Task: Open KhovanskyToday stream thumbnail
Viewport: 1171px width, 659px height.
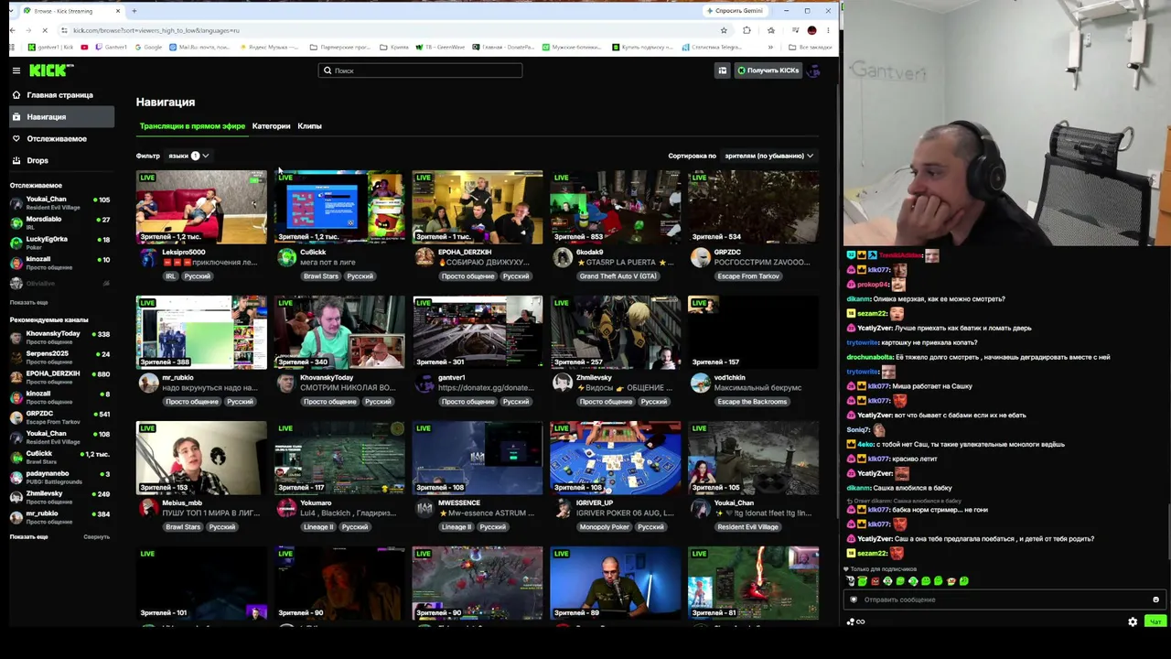Action: pyautogui.click(x=339, y=332)
